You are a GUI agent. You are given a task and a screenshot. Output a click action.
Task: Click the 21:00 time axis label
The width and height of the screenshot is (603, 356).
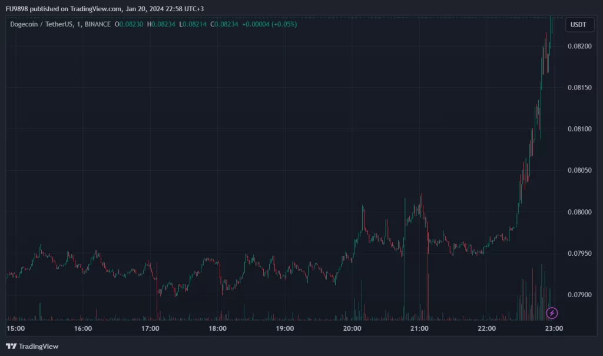(419, 328)
